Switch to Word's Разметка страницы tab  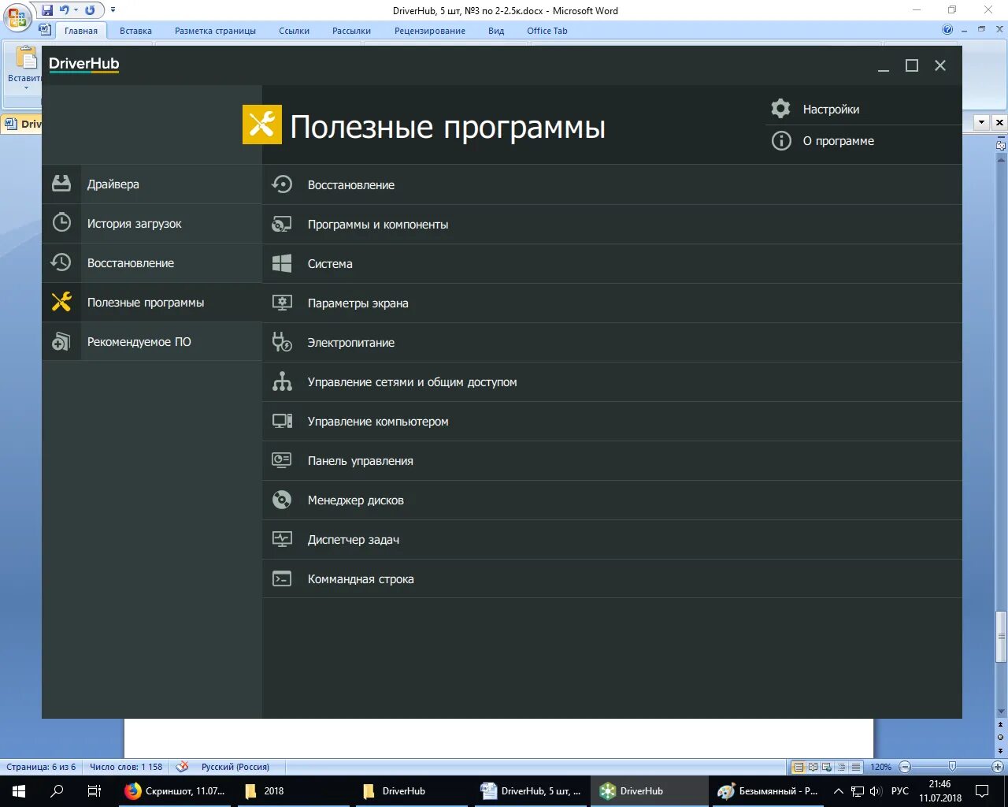tap(215, 31)
